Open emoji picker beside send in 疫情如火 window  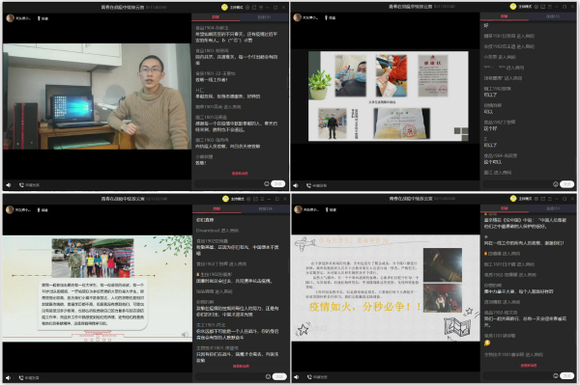click(555, 375)
